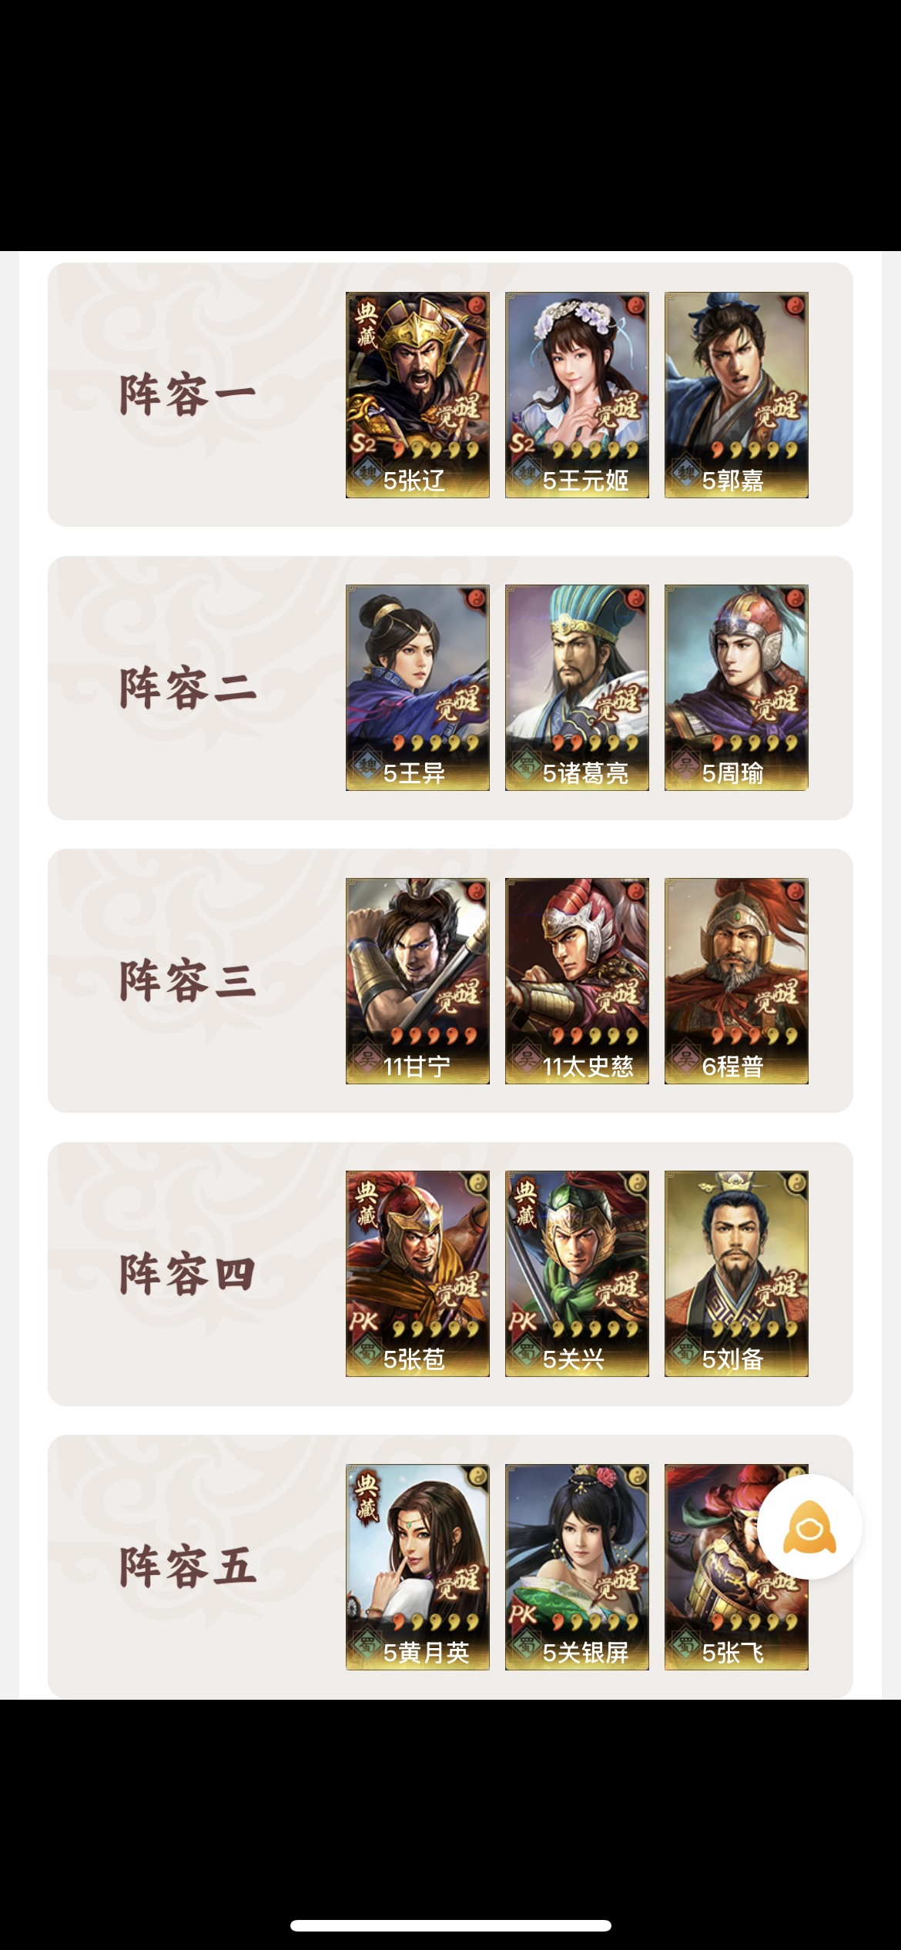
Task: Choose the 5黄月英 hero card
Action: point(417,1567)
